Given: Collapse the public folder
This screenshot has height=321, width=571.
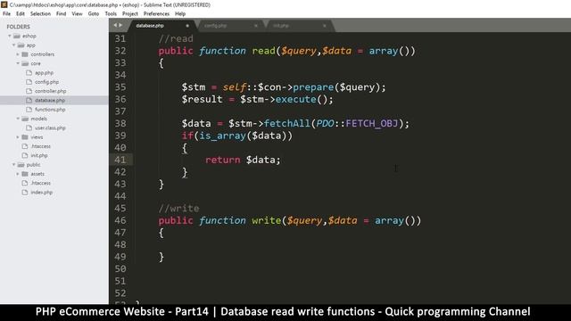Looking at the screenshot, I should [14, 164].
